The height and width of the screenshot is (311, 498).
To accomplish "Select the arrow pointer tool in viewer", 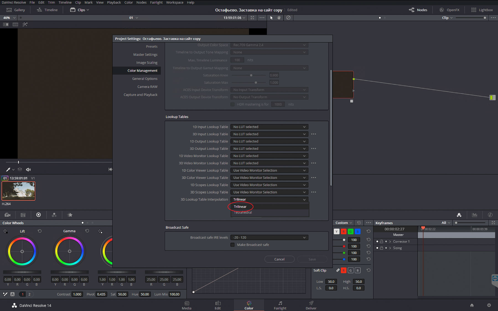I will point(271,18).
